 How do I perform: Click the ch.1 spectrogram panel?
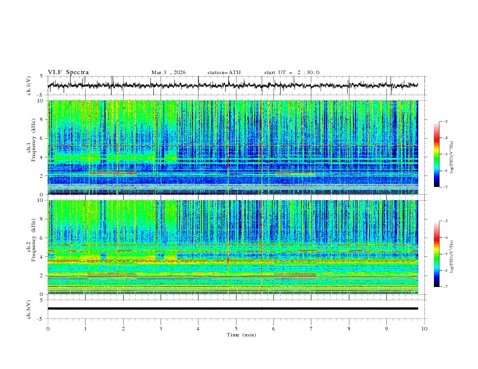232,147
